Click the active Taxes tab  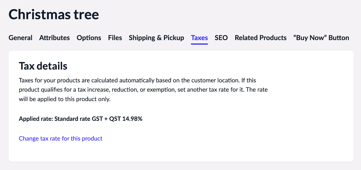pos(199,38)
